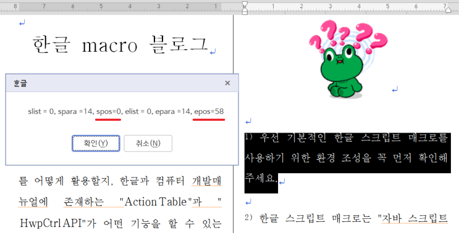This screenshot has height=233, width=459.
Task: Click the title '한글 macro 블로그'
Action: click(x=120, y=45)
